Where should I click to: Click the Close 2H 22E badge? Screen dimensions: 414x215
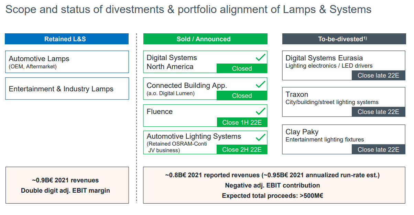click(x=242, y=149)
